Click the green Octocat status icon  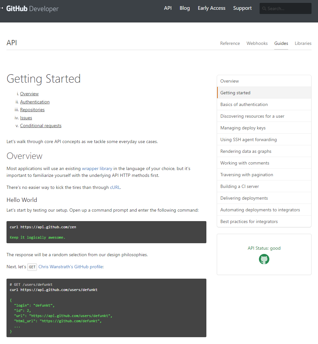[264, 259]
